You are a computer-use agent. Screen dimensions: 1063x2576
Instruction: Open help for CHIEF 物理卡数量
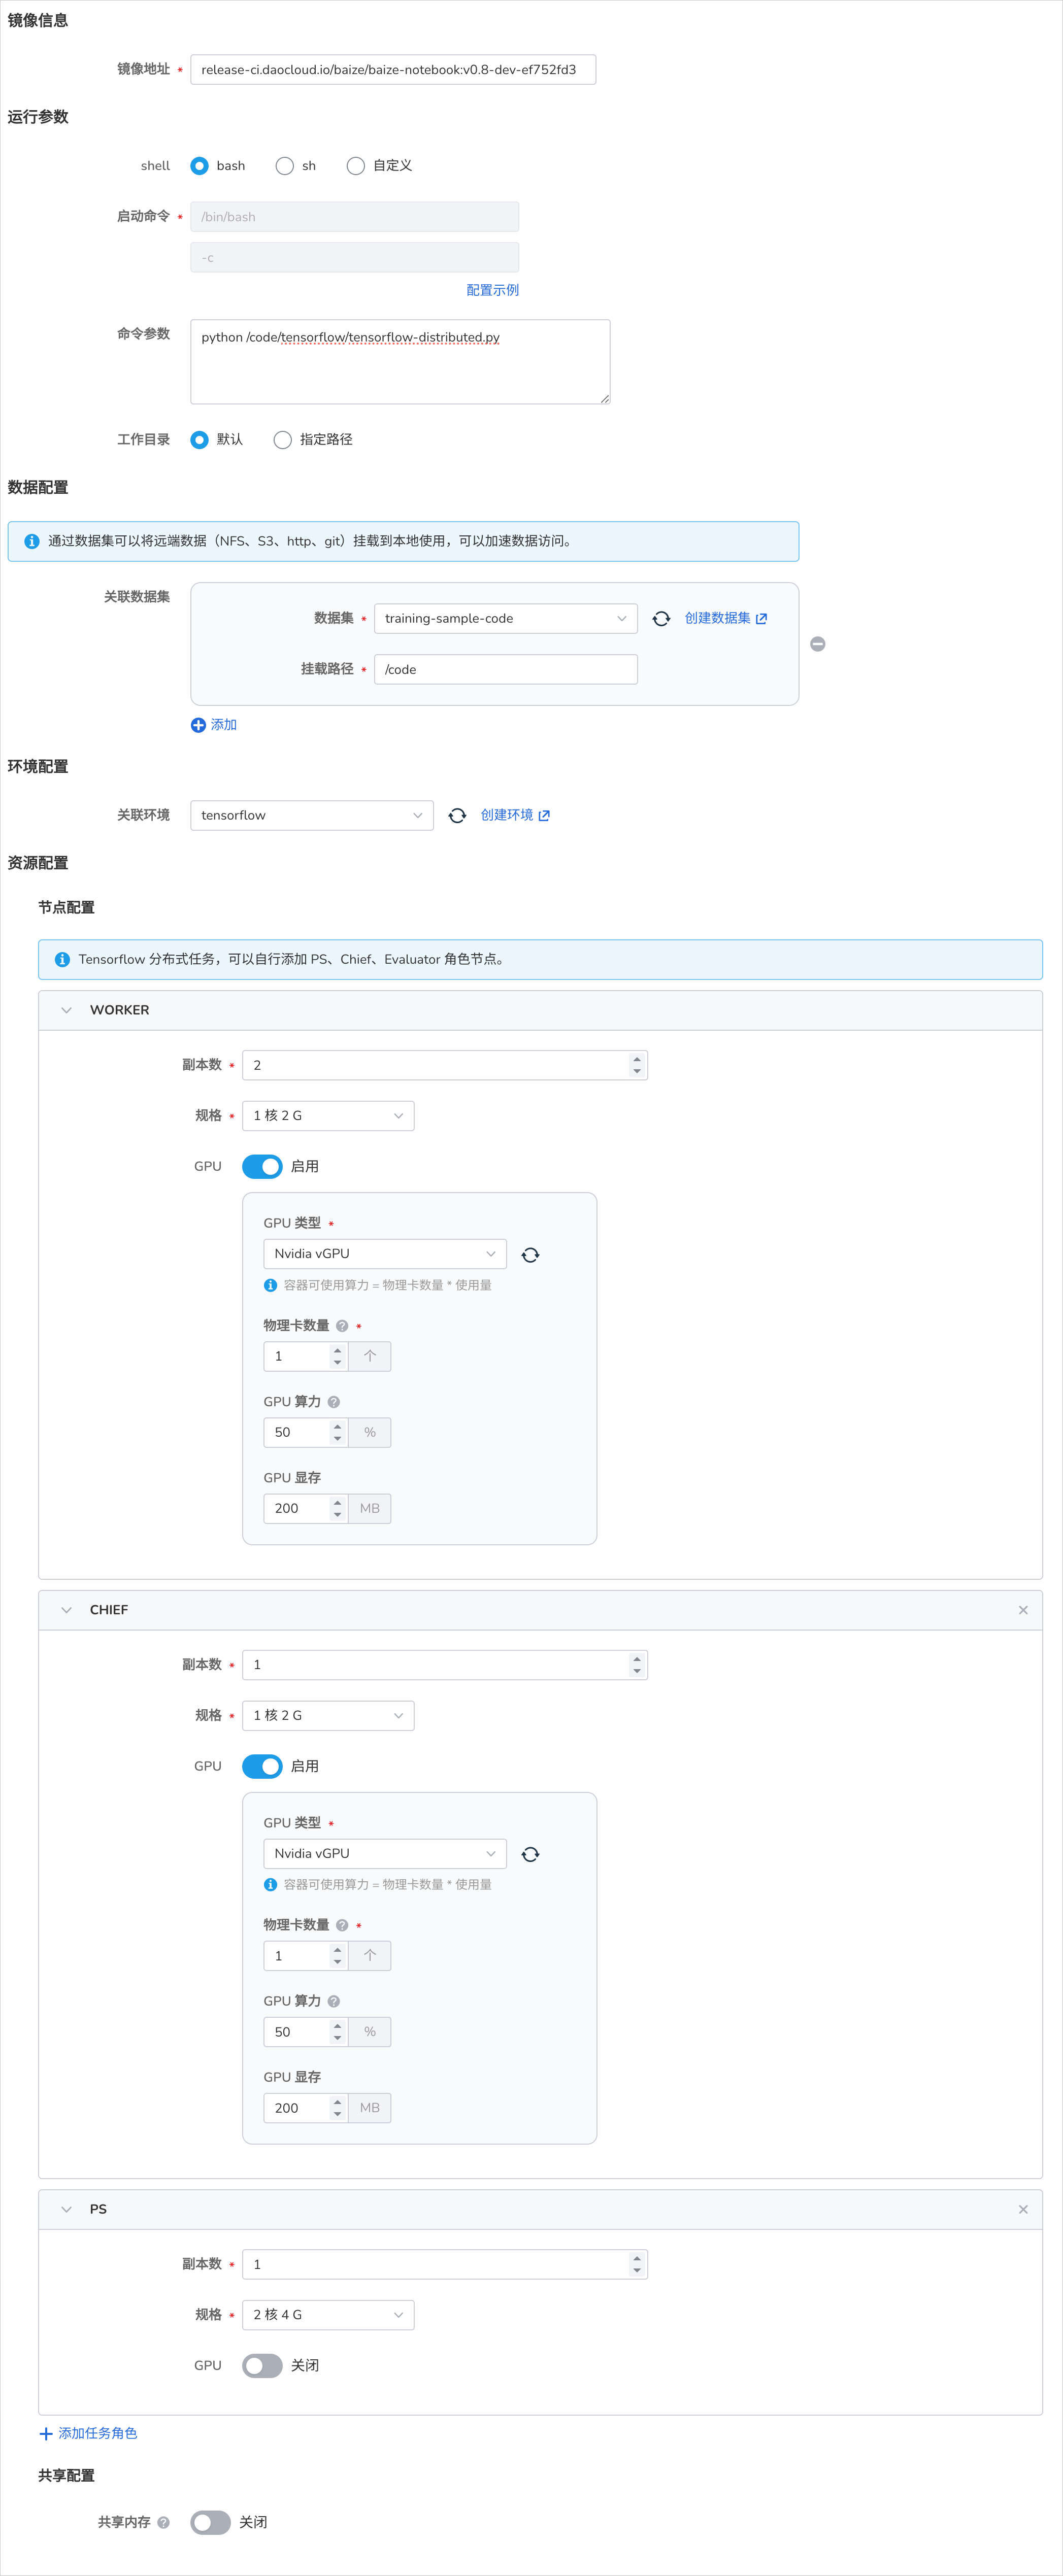[342, 1925]
